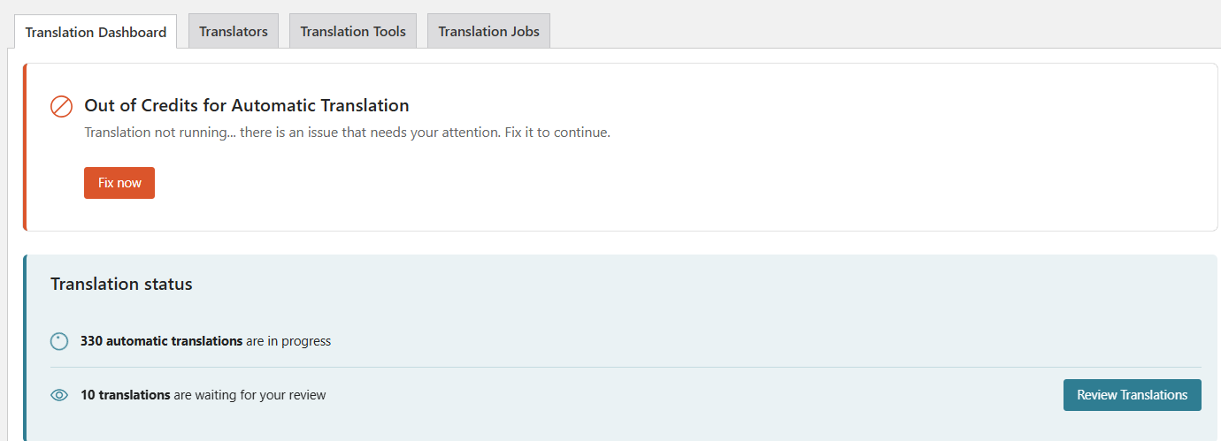Click the eye icon beside waiting translations
Screen dimensions: 1221x441
coord(59,395)
